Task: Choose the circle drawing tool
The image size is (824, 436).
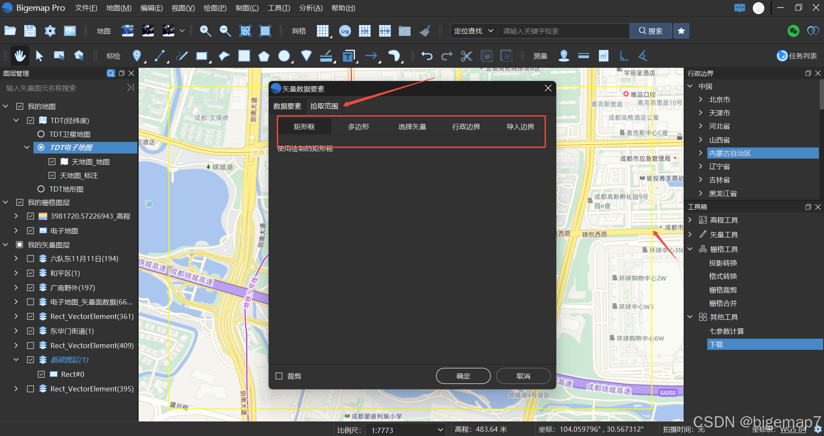Action: tap(284, 56)
